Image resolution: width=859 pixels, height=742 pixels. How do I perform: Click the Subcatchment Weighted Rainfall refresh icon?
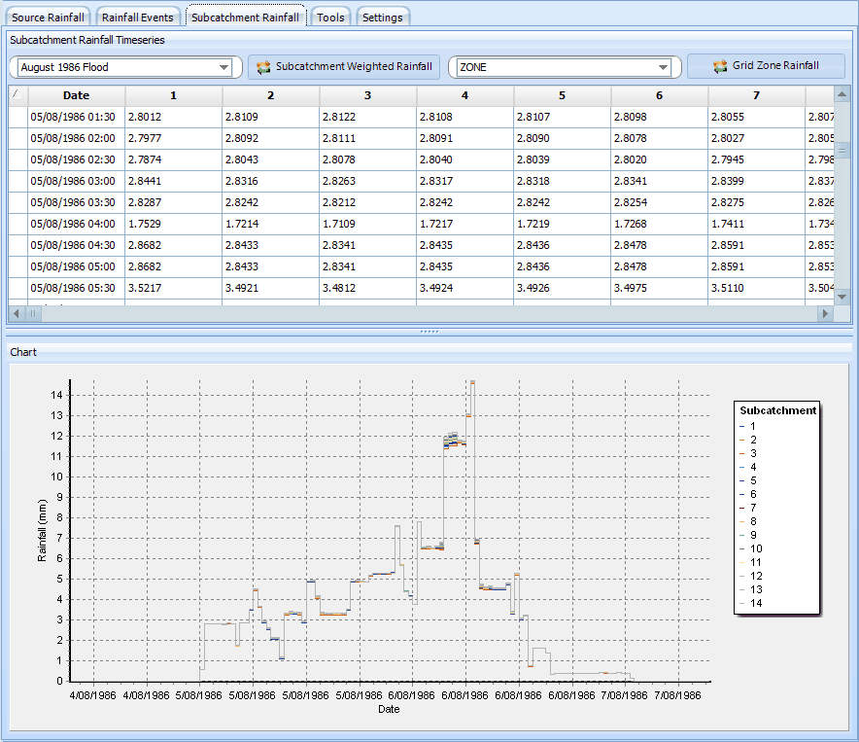point(263,67)
